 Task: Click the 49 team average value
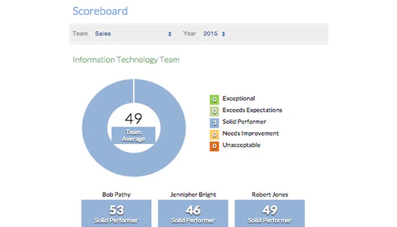133,119
